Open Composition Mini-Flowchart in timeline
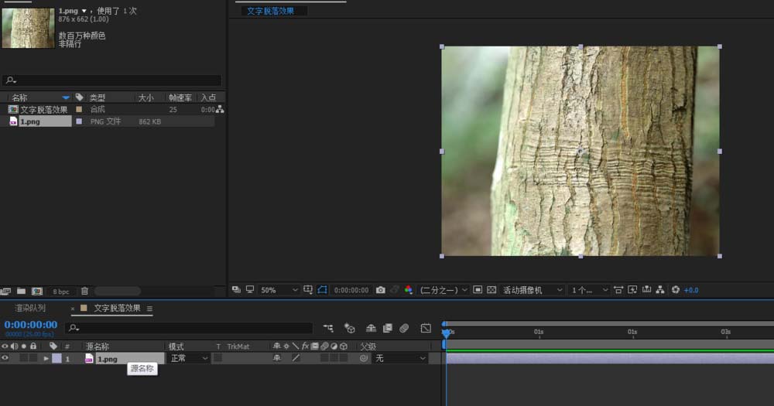 tap(328, 328)
